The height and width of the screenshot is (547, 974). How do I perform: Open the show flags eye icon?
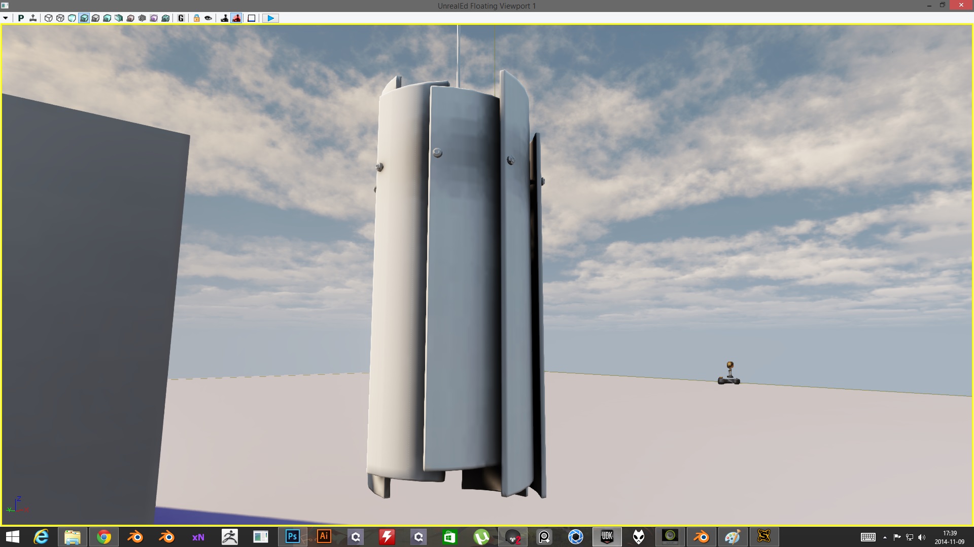coord(208,18)
